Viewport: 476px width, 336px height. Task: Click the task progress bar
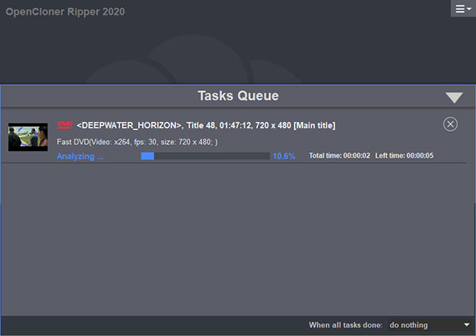[205, 156]
